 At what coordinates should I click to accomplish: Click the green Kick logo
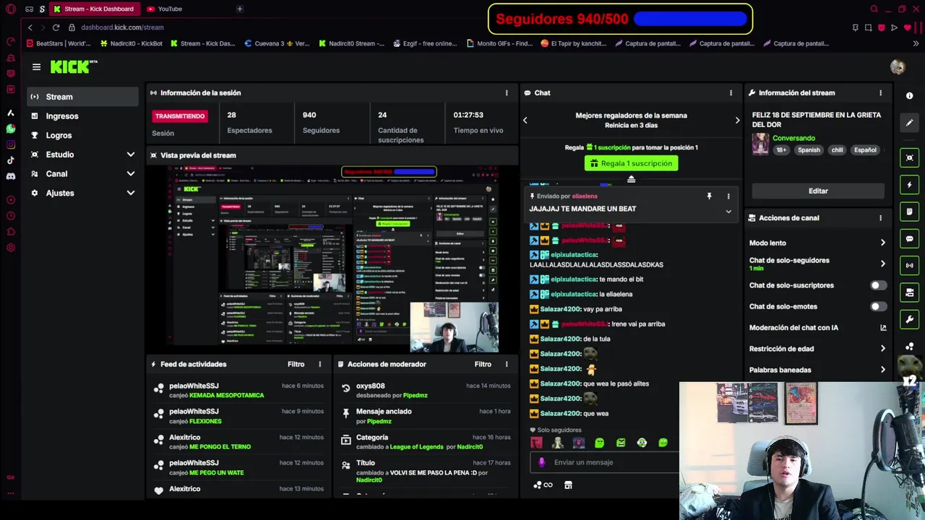point(74,67)
